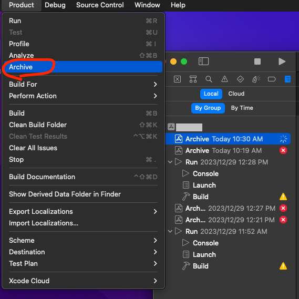Choose Show Derived Data Folder in Finder
The image size is (299, 299).
click(83, 194)
